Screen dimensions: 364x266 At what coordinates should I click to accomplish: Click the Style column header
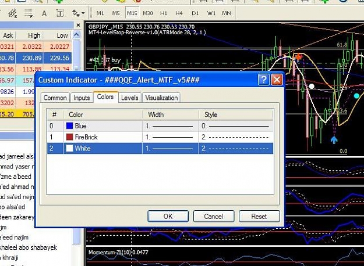(x=236, y=114)
